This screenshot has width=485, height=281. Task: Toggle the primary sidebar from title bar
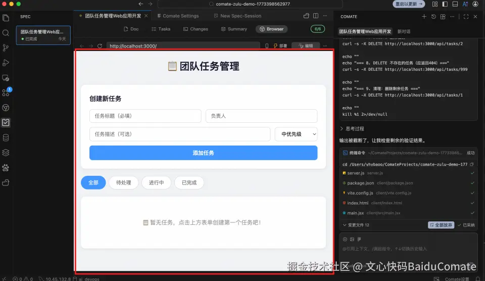click(445, 4)
